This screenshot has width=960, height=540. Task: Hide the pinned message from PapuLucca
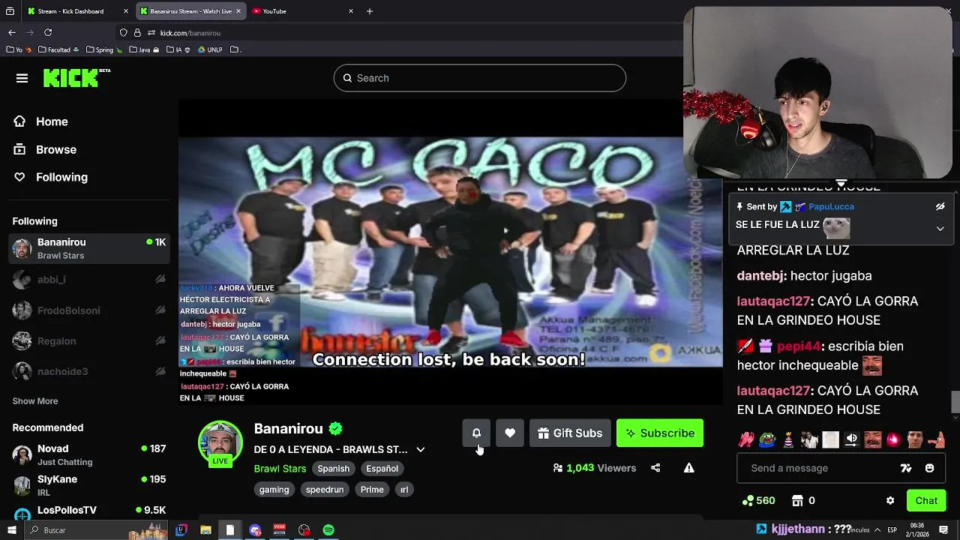(x=940, y=206)
